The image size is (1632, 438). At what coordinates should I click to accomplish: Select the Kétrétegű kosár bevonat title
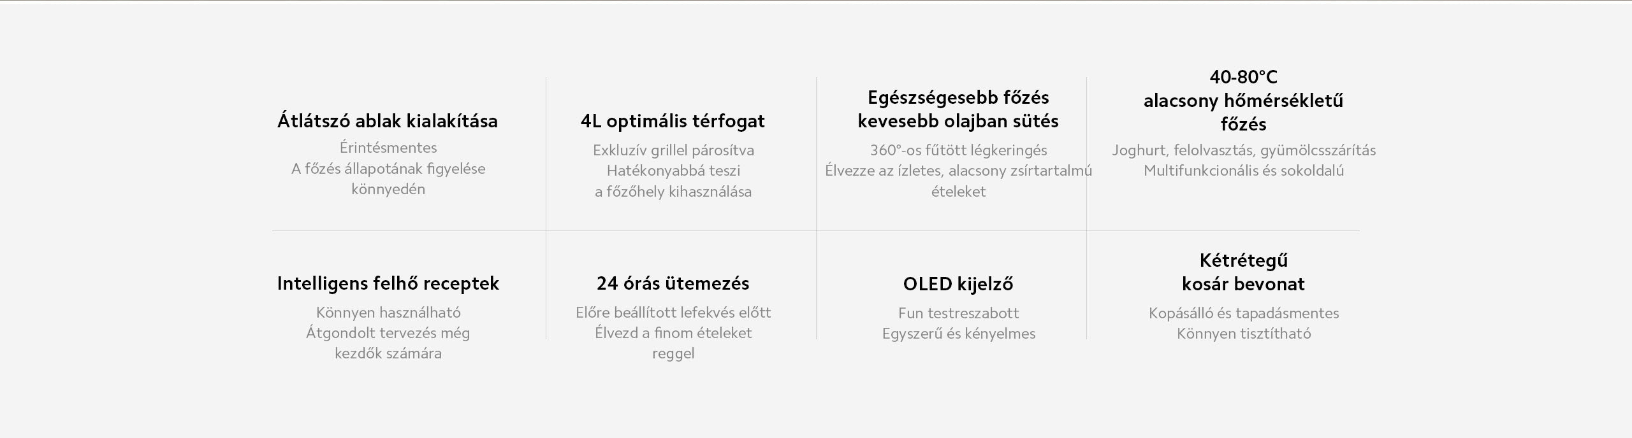pos(1244,272)
